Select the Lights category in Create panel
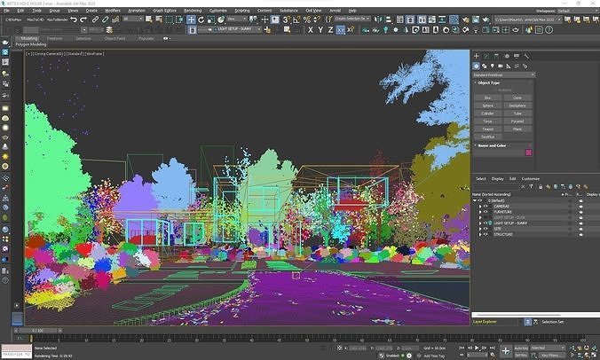600x360 pixels. pyautogui.click(x=492, y=67)
